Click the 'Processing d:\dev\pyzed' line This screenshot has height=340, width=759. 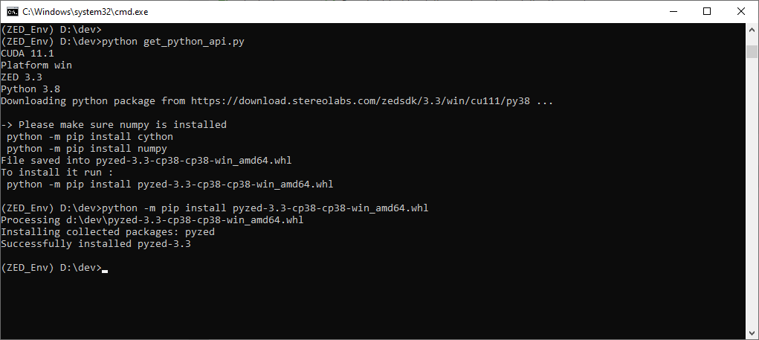click(152, 220)
